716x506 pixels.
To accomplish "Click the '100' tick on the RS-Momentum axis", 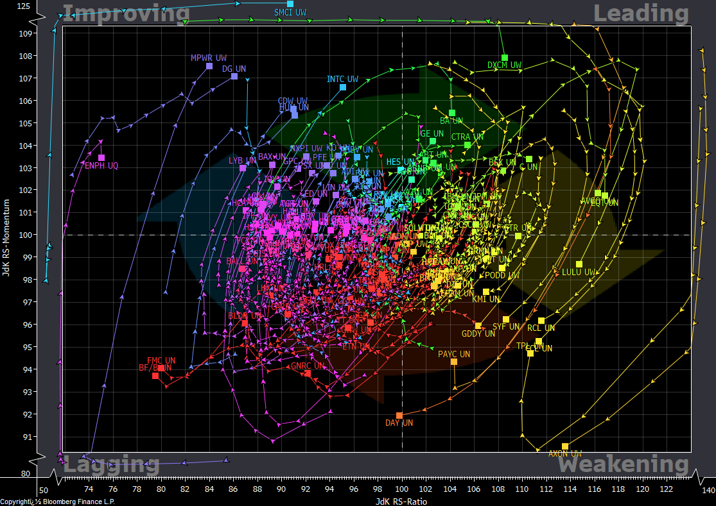I will [25, 235].
